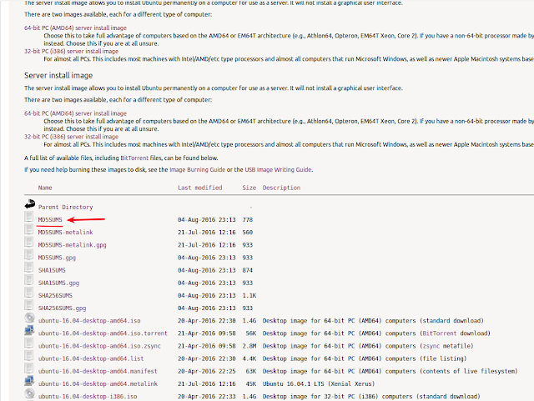534x401 pixels.
Task: Open the SHA1SUMS file link
Action: 52,270
